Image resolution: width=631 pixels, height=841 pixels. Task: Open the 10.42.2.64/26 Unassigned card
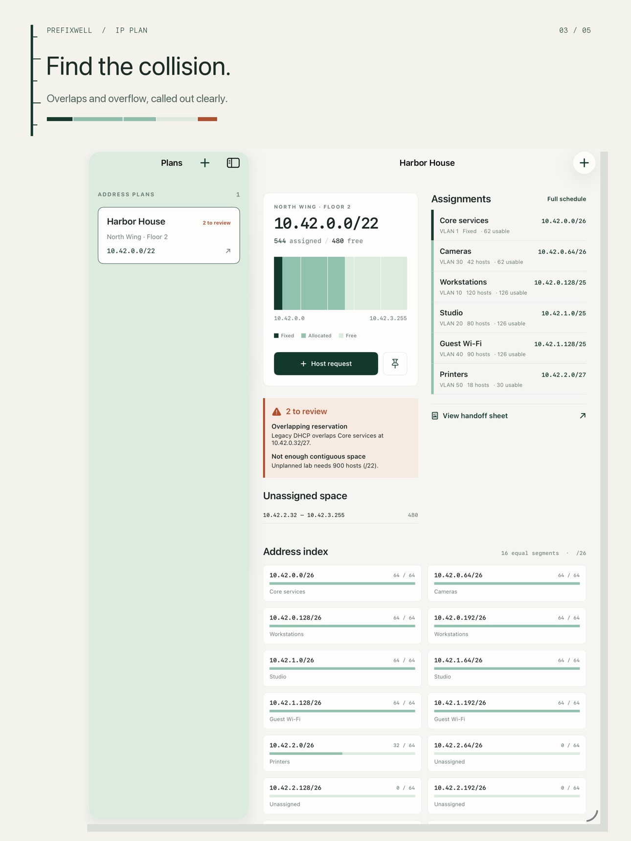pos(507,753)
